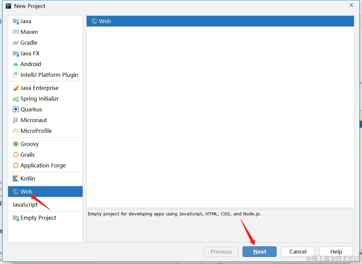The width and height of the screenshot is (362, 264).
Task: Choose the Groovy label
Action: [30, 144]
